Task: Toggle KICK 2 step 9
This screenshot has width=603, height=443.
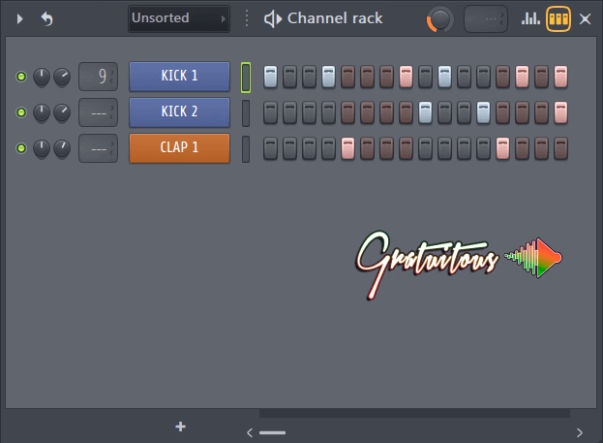Action: coord(425,112)
